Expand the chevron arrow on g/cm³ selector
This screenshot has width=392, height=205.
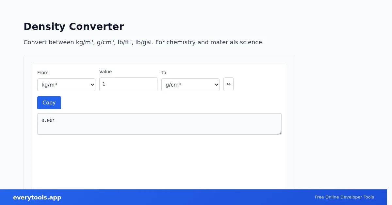coord(216,85)
